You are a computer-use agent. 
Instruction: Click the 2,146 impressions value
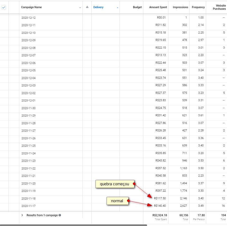[183, 198]
